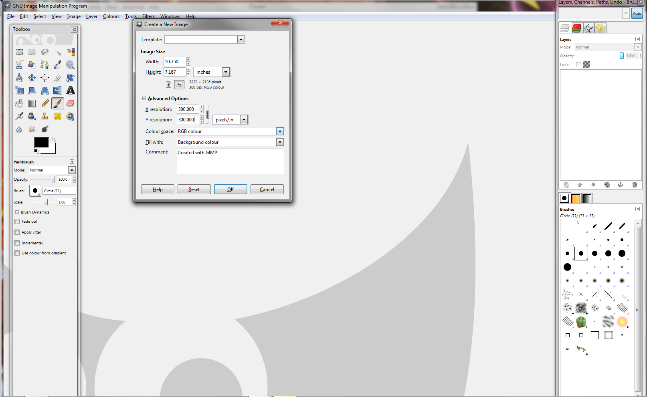647x397 pixels.
Task: Collapse the Advanced Options section
Action: [144, 99]
